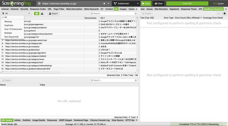228x126 pixels.
Task: Add a column with the plus icon
Action: point(137,18)
